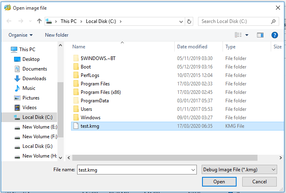Click the New folder button

57,35
